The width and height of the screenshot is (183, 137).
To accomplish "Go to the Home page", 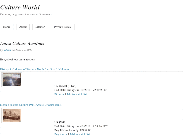I will (x=7, y=27).
